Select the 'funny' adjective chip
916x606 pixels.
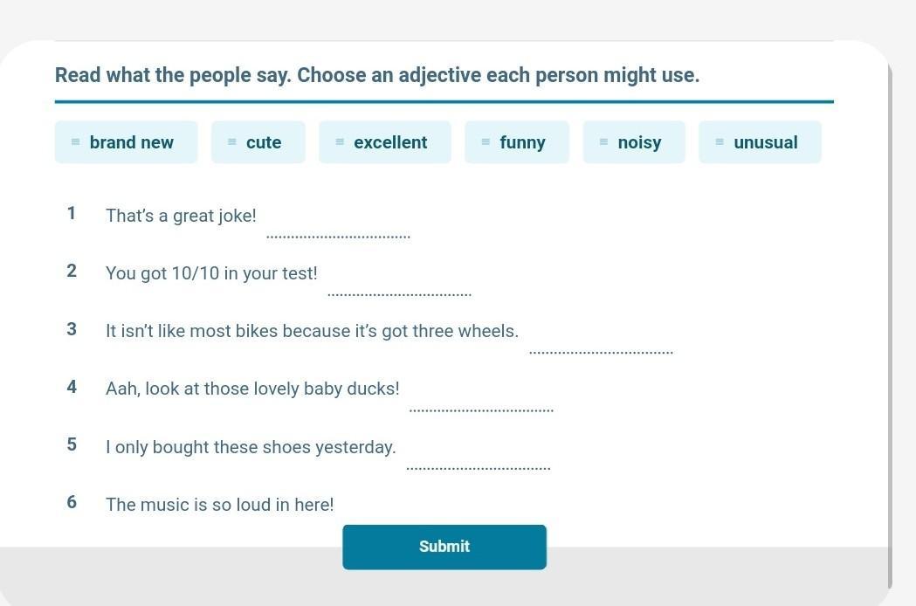(522, 142)
